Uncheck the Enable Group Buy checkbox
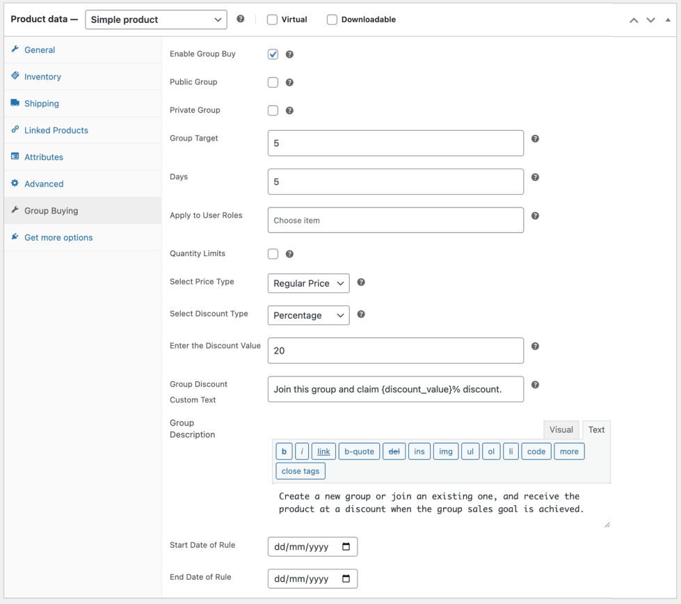 273,54
